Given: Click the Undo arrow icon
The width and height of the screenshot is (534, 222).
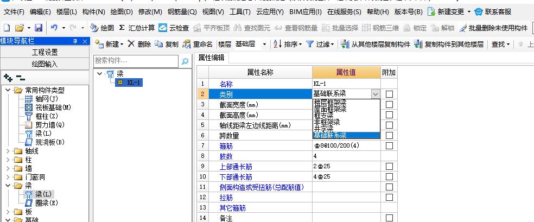Looking at the screenshot, I should click(54, 28).
